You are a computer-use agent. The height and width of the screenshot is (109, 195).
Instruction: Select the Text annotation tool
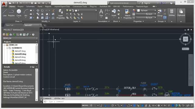pyautogui.click(x=101, y=13)
